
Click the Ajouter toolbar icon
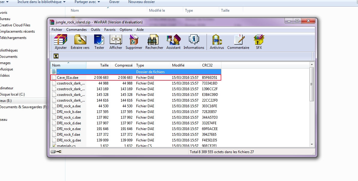[x=61, y=40]
